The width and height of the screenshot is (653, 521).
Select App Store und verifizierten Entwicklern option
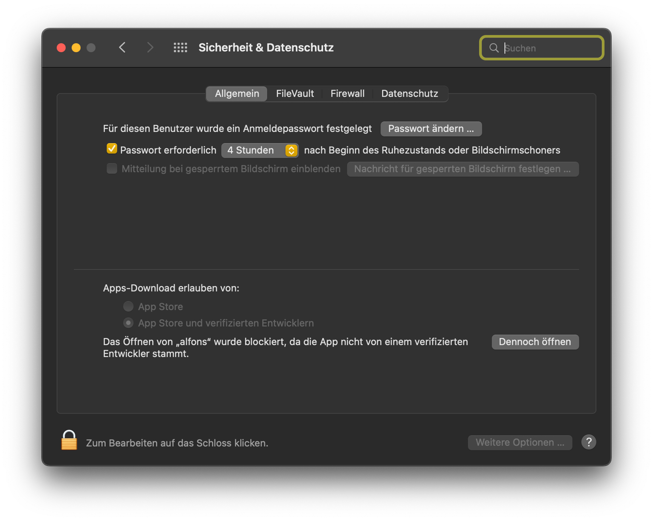coord(128,323)
